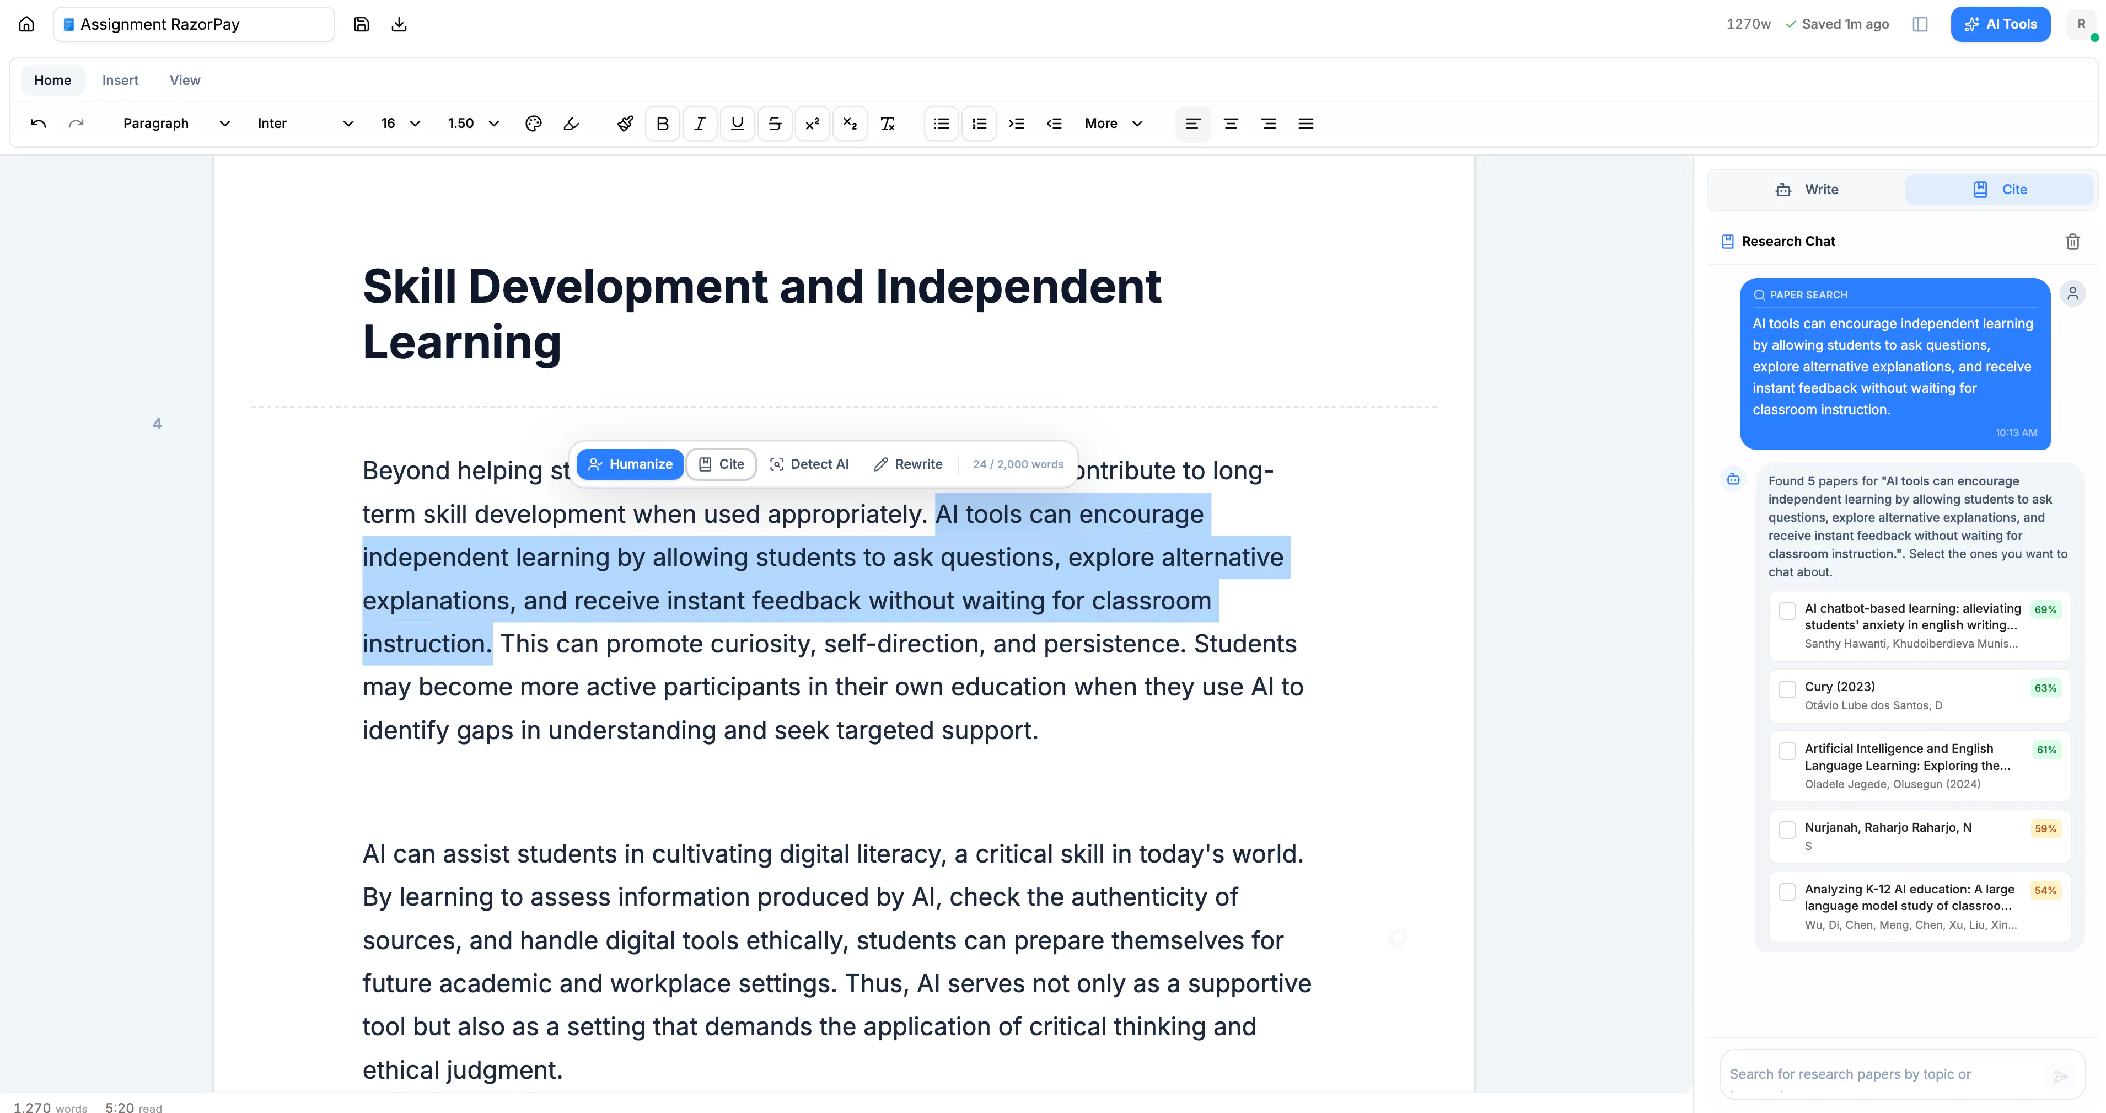Open the font size 16 dropdown
The width and height of the screenshot is (2106, 1113).
pos(401,124)
